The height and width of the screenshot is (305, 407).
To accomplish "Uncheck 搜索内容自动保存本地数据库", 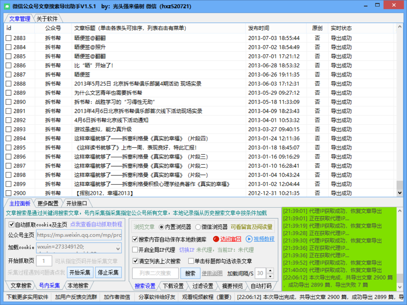I will (135, 239).
